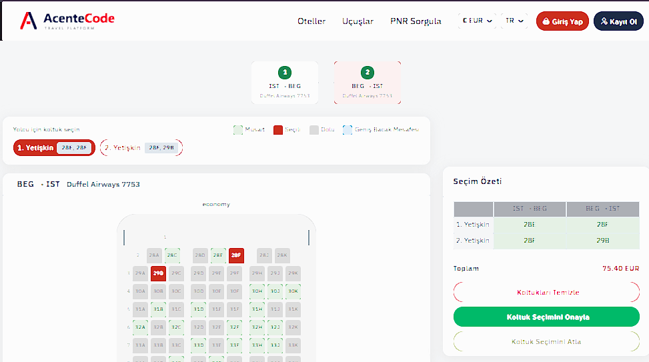Screen dimensions: 649x362
Task: Select passenger 1. Yetişkin
Action: [x=54, y=148]
